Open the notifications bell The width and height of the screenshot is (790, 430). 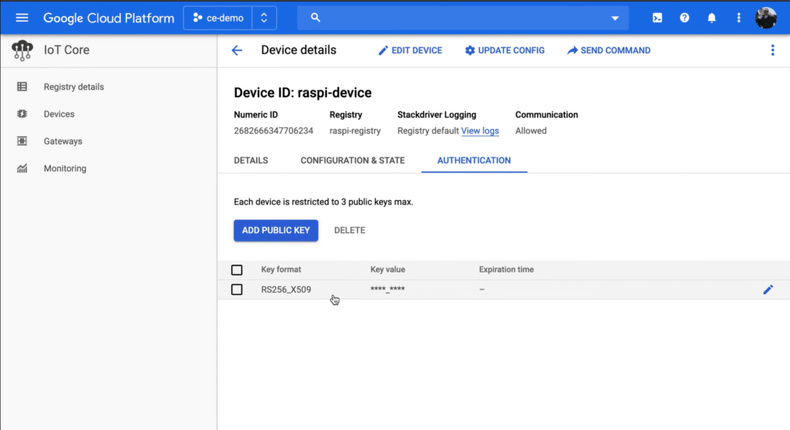point(711,19)
